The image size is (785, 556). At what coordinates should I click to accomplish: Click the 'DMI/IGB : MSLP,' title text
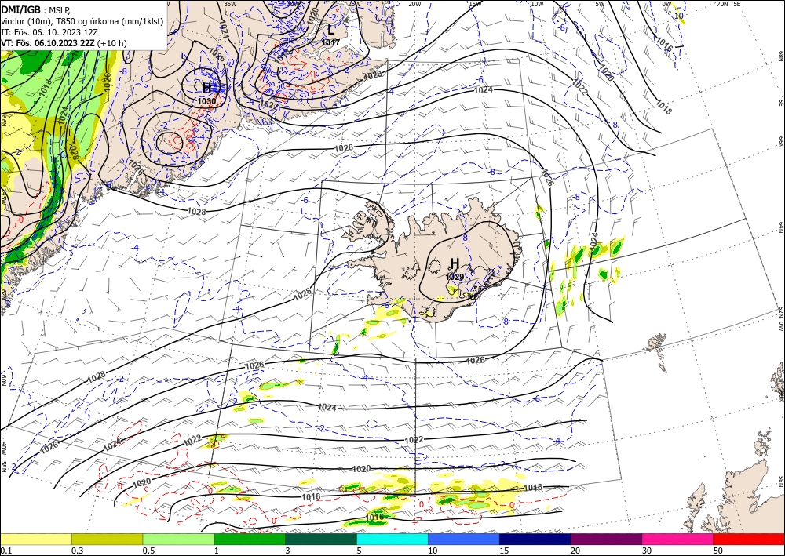pos(36,9)
